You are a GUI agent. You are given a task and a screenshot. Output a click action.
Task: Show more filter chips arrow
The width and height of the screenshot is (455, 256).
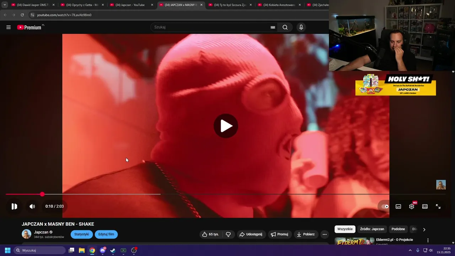pyautogui.click(x=424, y=230)
